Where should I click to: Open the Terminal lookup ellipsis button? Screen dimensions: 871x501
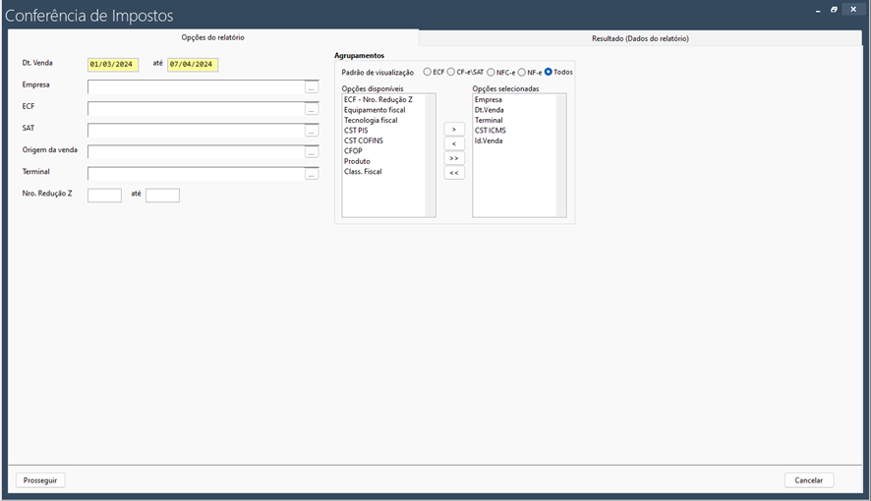coord(312,174)
